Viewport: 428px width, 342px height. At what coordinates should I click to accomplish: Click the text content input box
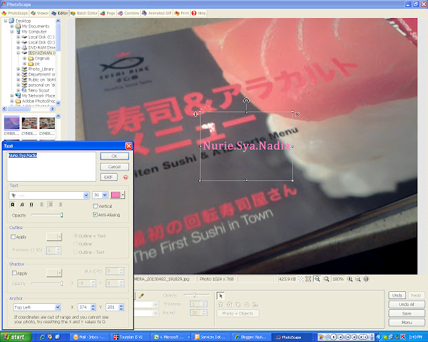51,166
